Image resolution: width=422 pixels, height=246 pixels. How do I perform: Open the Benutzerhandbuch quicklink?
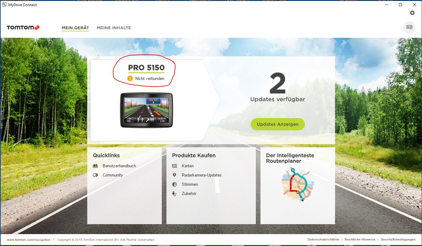119,166
